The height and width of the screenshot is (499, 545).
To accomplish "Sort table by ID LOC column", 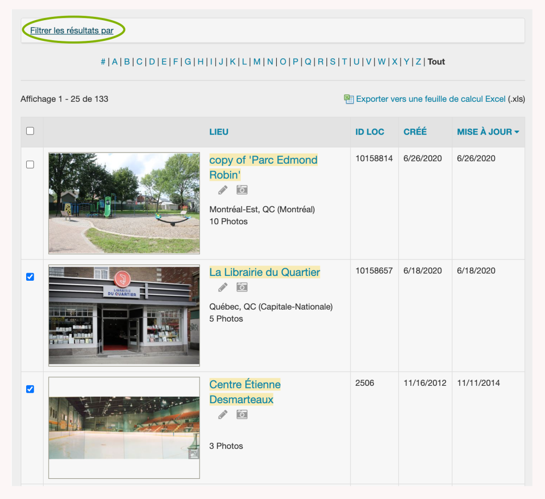I will pos(370,132).
